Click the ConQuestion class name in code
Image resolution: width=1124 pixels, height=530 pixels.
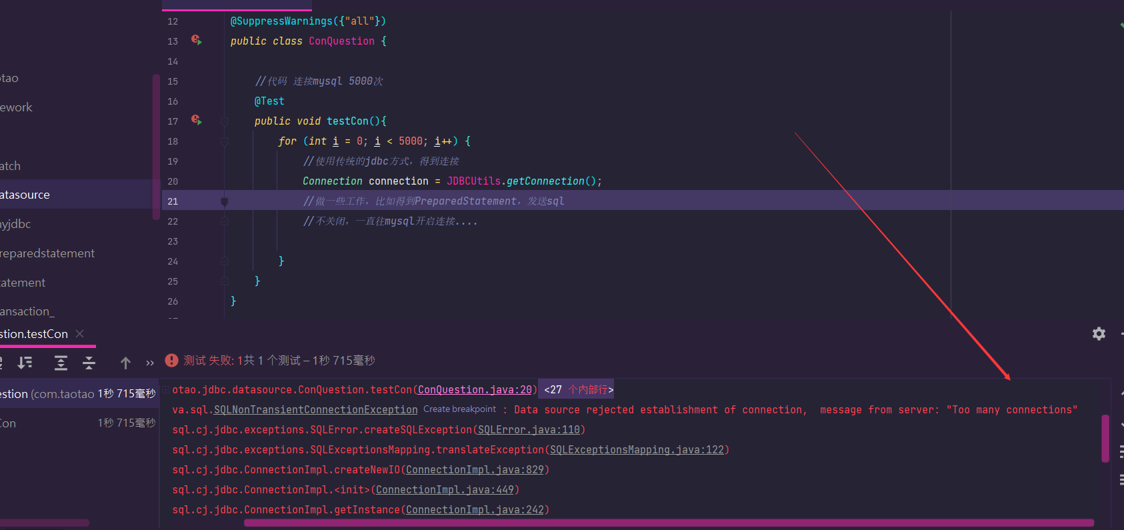tap(341, 41)
